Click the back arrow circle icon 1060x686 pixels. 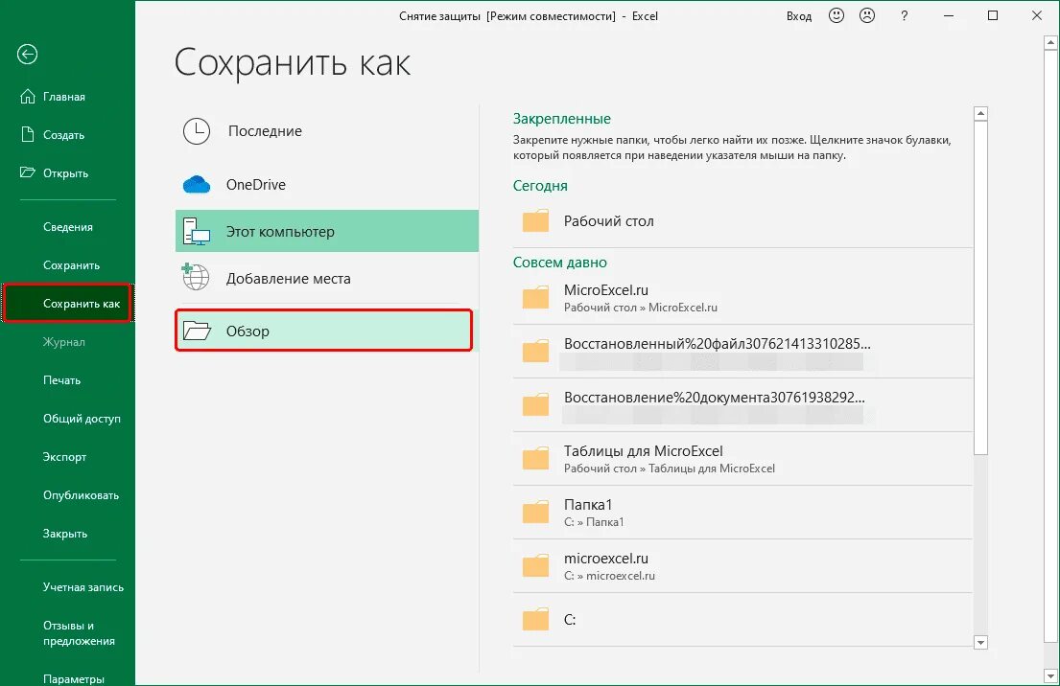[27, 54]
